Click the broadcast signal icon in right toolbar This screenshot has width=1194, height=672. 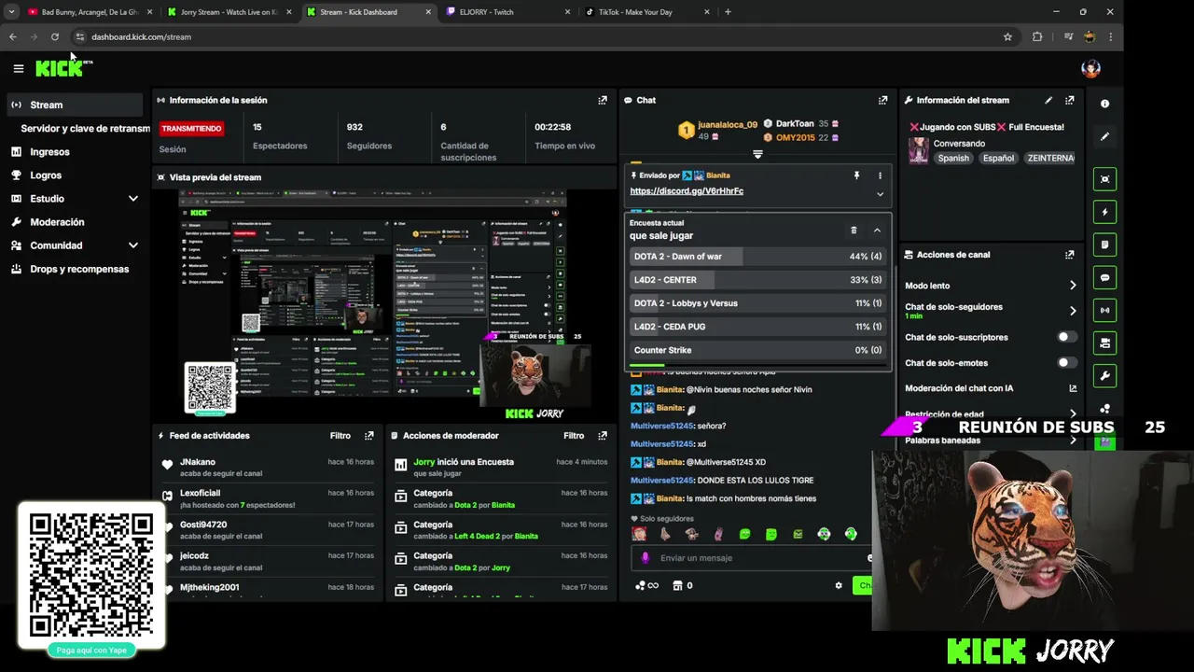click(x=1104, y=310)
